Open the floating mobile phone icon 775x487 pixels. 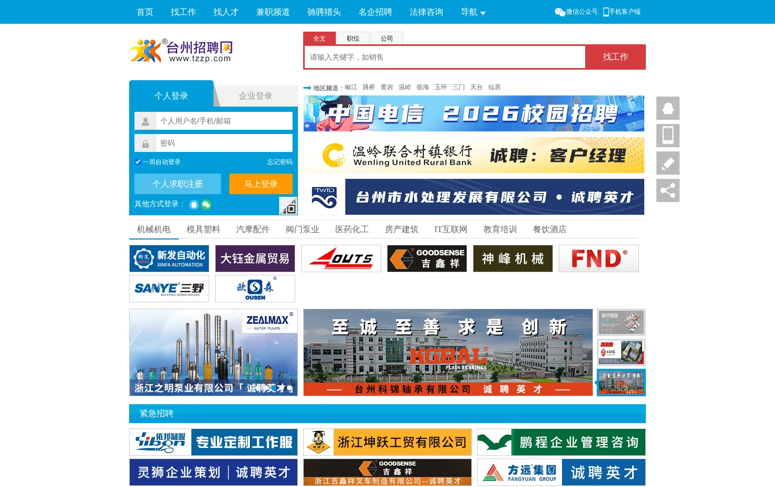click(668, 136)
